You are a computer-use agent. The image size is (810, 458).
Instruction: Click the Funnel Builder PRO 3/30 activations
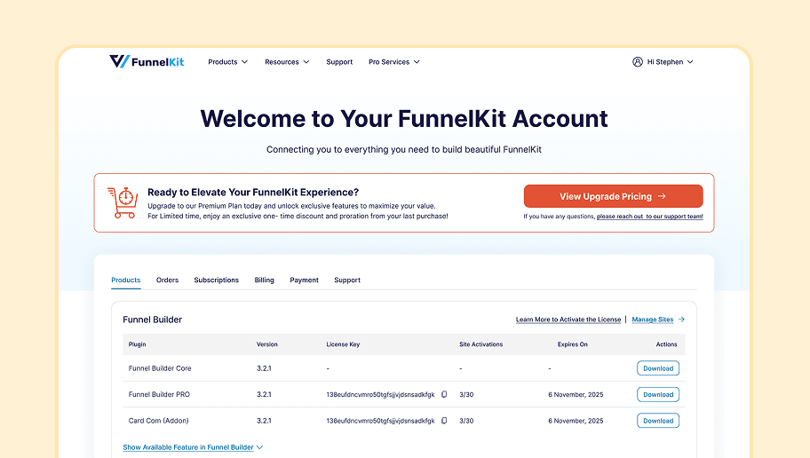[466, 394]
